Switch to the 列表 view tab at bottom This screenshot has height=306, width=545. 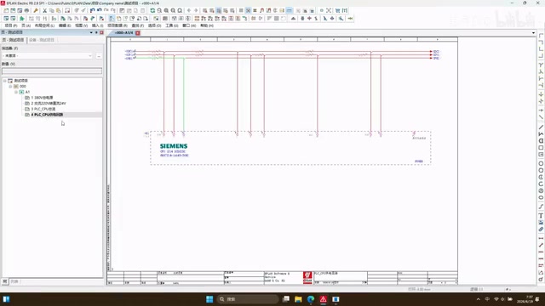pyautogui.click(x=14, y=281)
